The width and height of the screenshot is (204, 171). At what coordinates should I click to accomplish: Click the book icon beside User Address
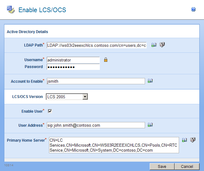(150, 125)
